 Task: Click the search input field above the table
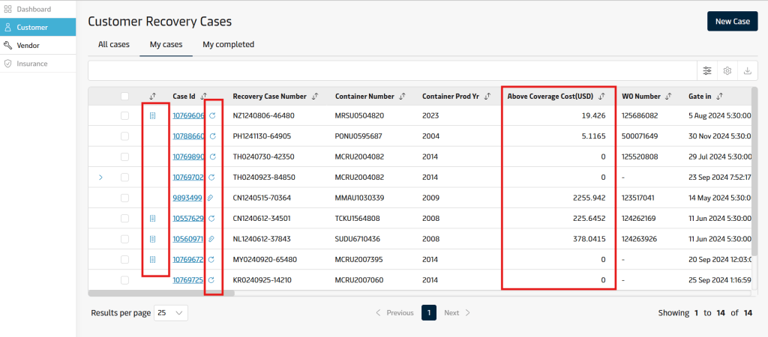coord(390,70)
